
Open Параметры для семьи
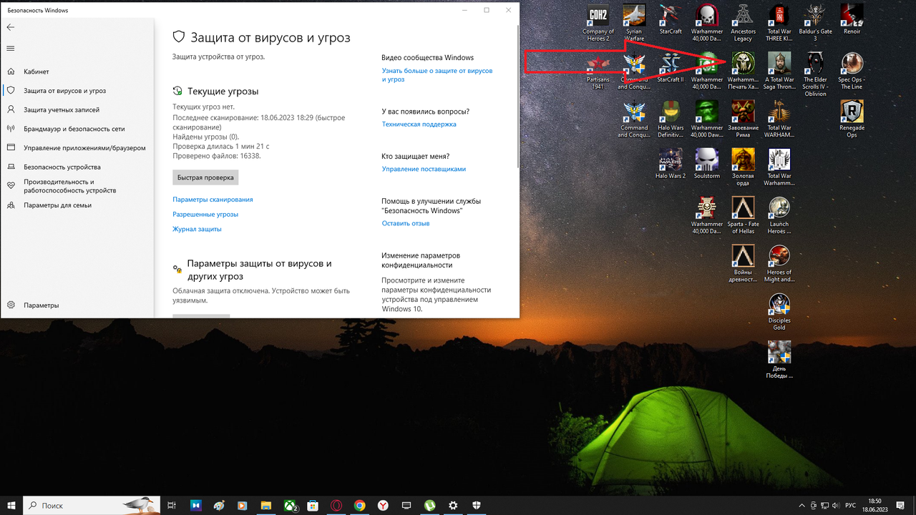pos(77,205)
